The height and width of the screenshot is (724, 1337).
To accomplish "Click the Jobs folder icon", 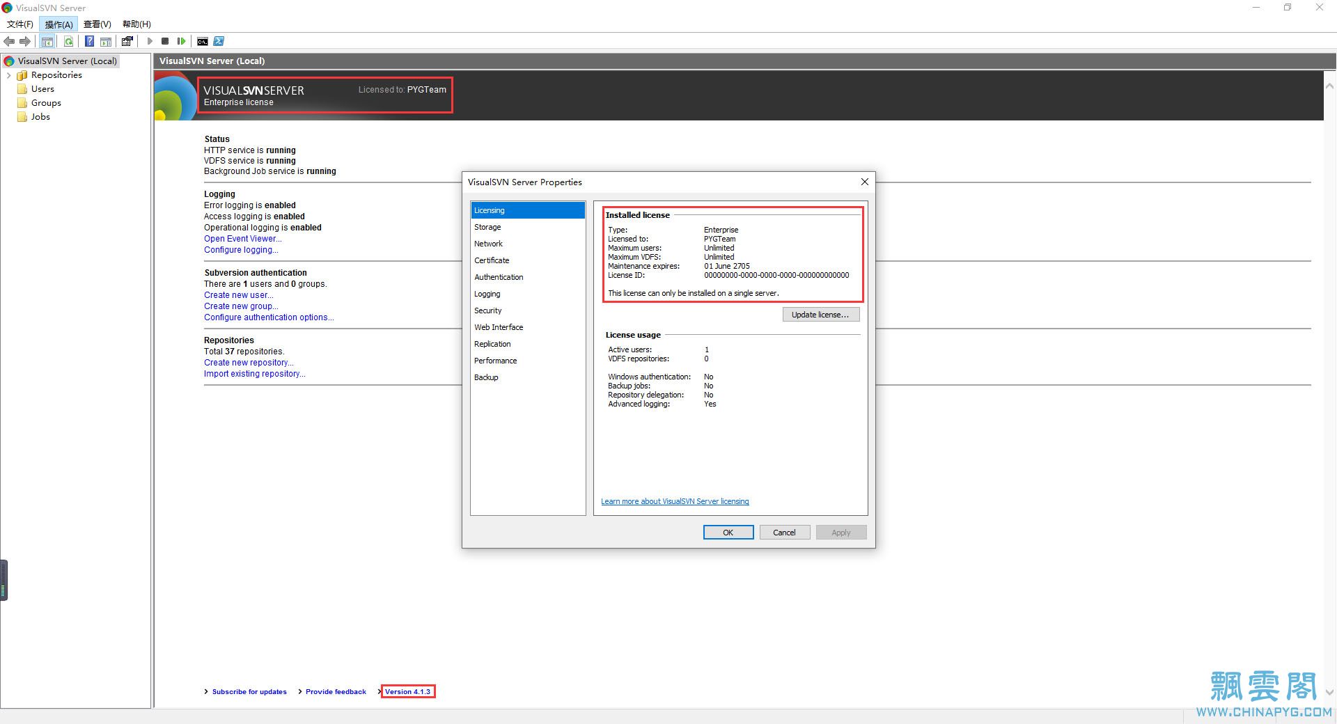I will click(x=22, y=117).
